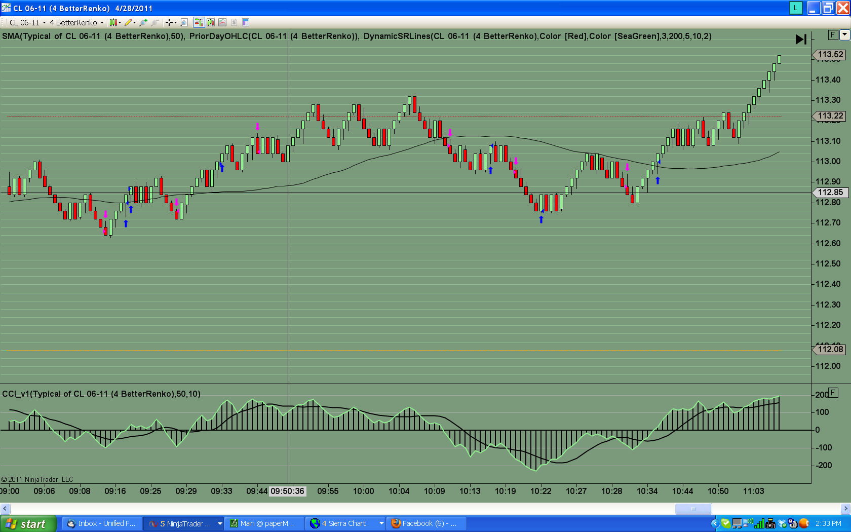Click the 112.85 price marker
The height and width of the screenshot is (532, 851).
[x=830, y=193]
